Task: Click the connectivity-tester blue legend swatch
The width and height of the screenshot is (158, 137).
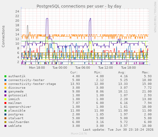Action: click(x=5, y=80)
